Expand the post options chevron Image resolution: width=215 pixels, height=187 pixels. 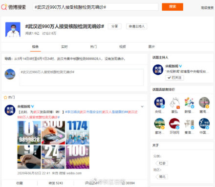click(x=142, y=106)
